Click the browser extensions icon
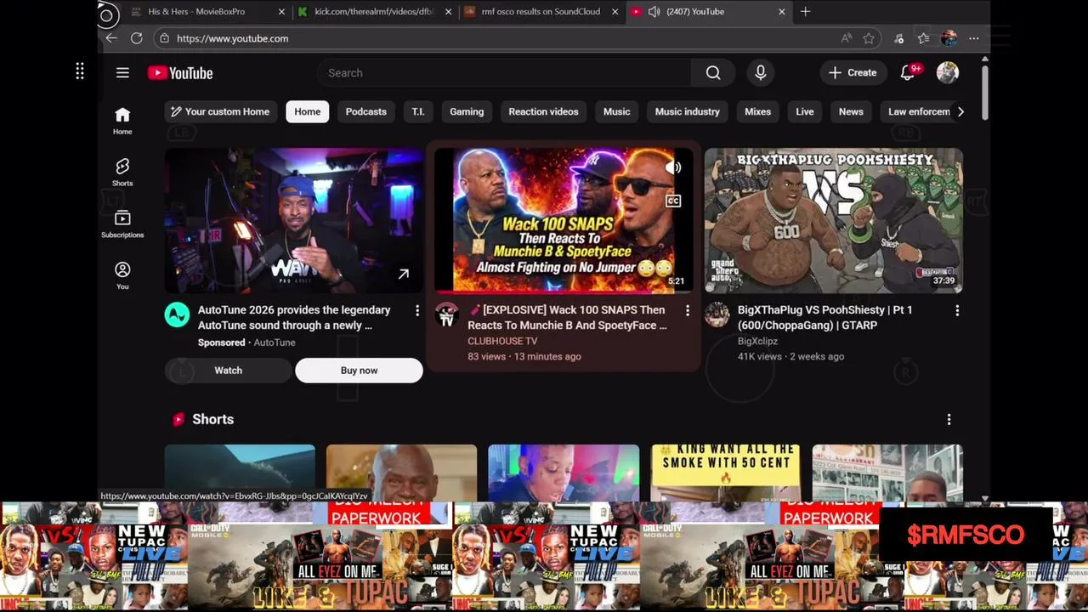 click(898, 38)
